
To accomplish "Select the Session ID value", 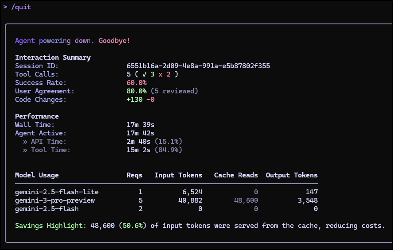I will pyautogui.click(x=198, y=66).
